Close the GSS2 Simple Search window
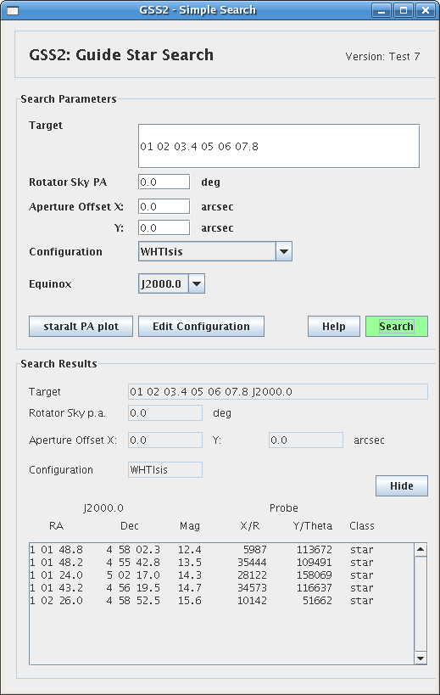The image size is (440, 695). (x=425, y=10)
